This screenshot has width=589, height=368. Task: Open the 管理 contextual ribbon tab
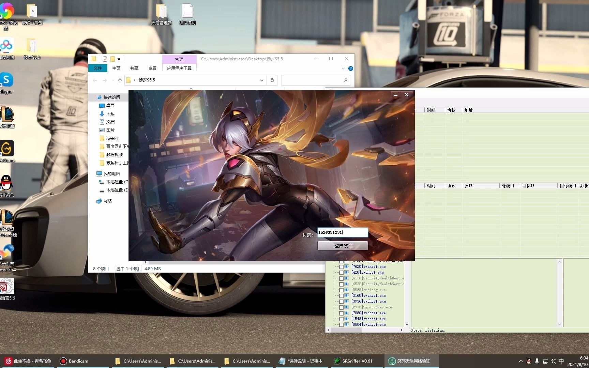coord(179,59)
